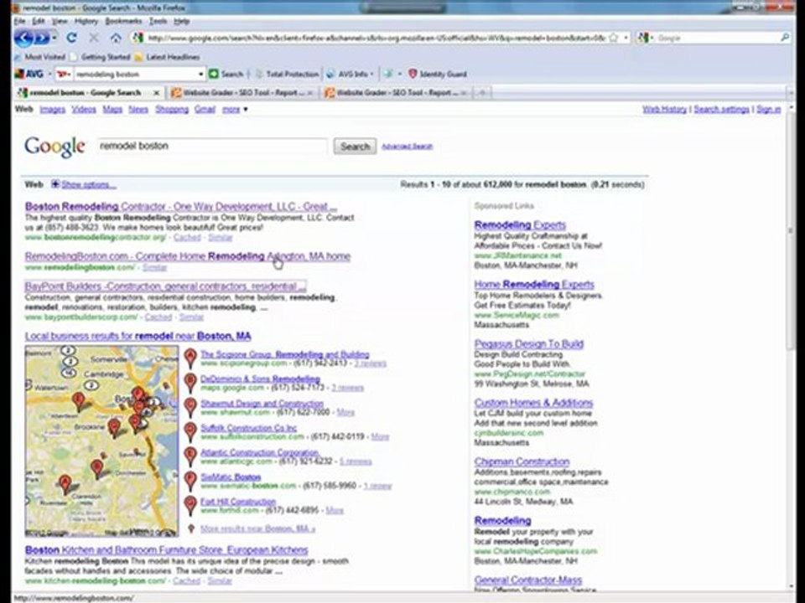
Task: Open the Bookmarks menu
Action: click(123, 21)
